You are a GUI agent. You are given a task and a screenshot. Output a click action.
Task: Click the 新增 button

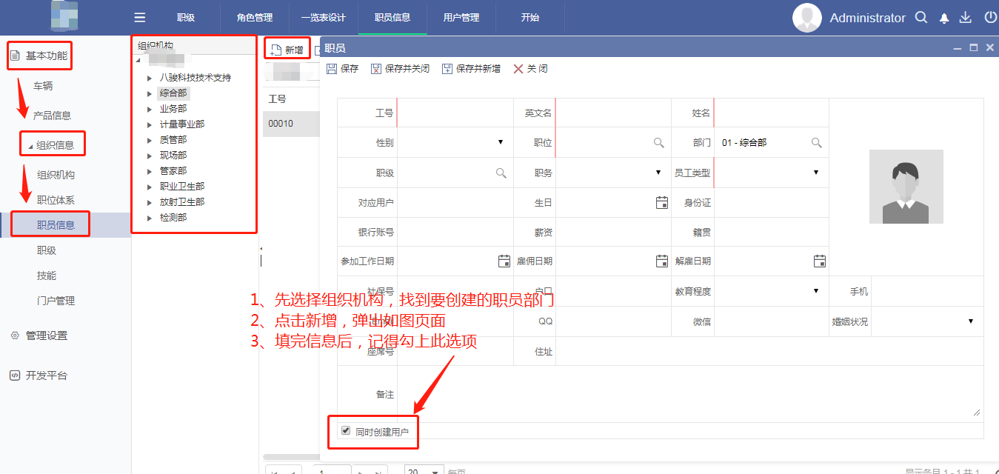point(287,50)
